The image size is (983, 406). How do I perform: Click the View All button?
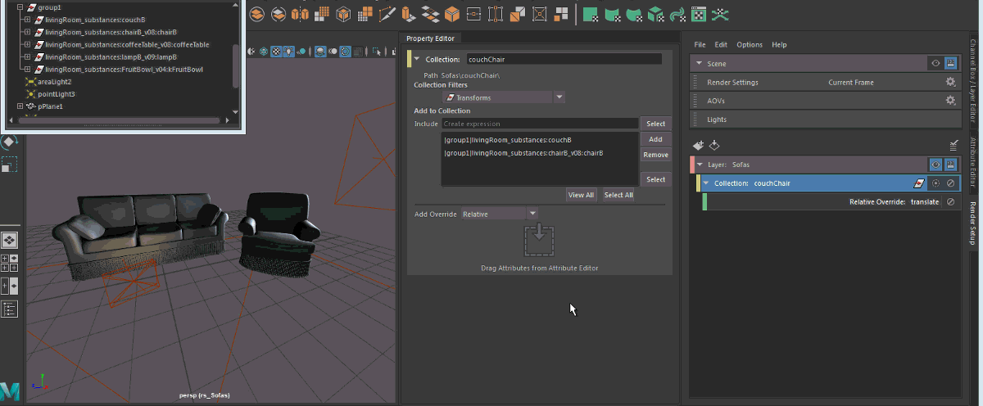[581, 195]
